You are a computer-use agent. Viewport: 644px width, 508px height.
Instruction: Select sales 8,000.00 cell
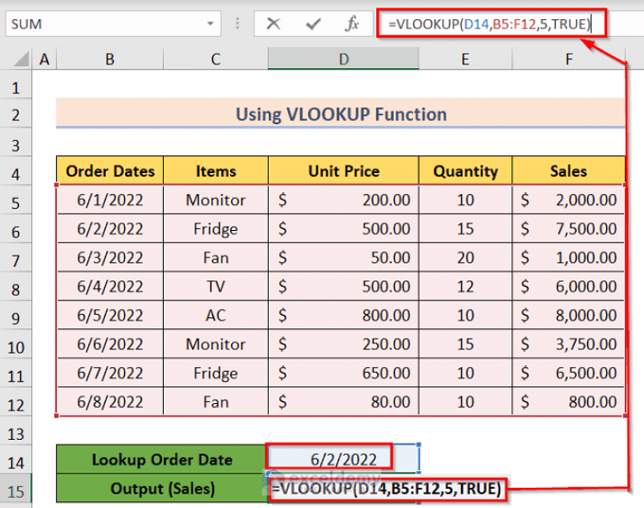[568, 315]
